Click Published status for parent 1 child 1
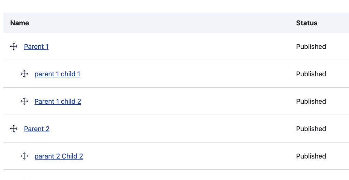349x180 pixels. (311, 74)
